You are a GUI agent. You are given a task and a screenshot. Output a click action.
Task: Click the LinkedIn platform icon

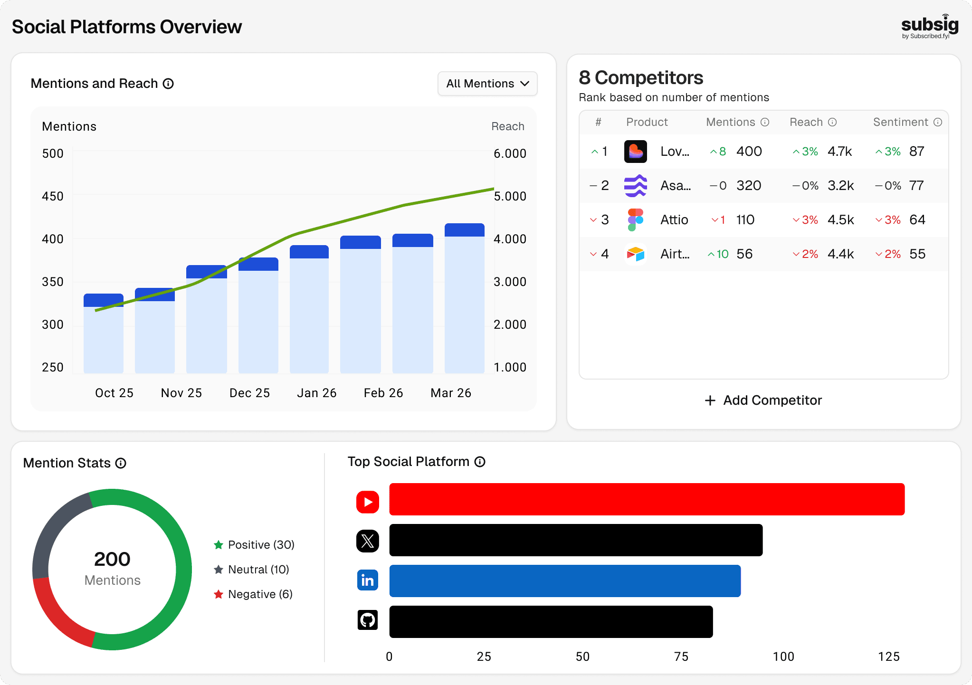click(368, 580)
